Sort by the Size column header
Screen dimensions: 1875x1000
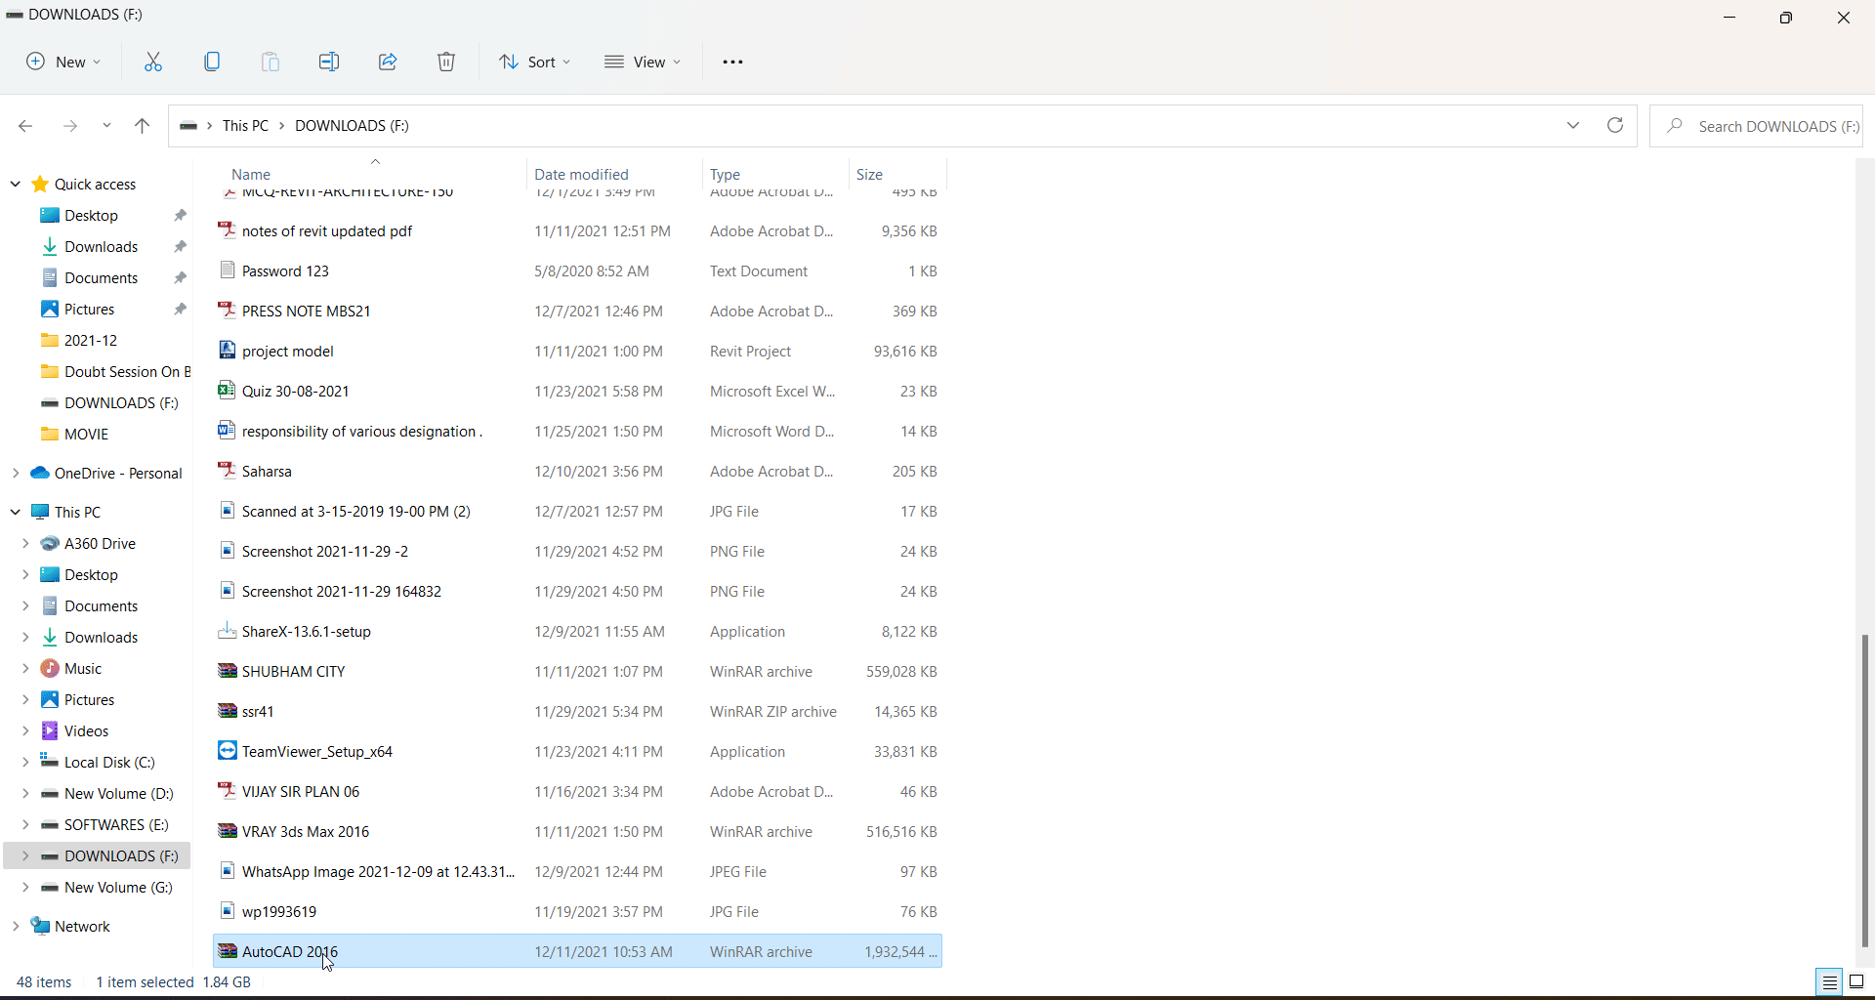(x=869, y=175)
